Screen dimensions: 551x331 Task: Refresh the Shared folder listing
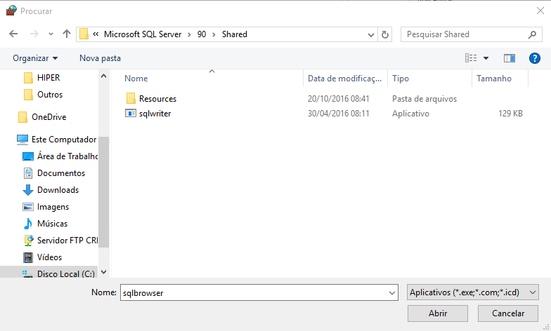[385, 34]
